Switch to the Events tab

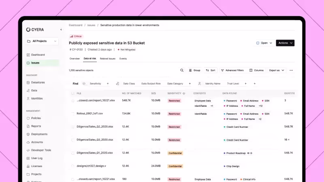click(x=123, y=59)
